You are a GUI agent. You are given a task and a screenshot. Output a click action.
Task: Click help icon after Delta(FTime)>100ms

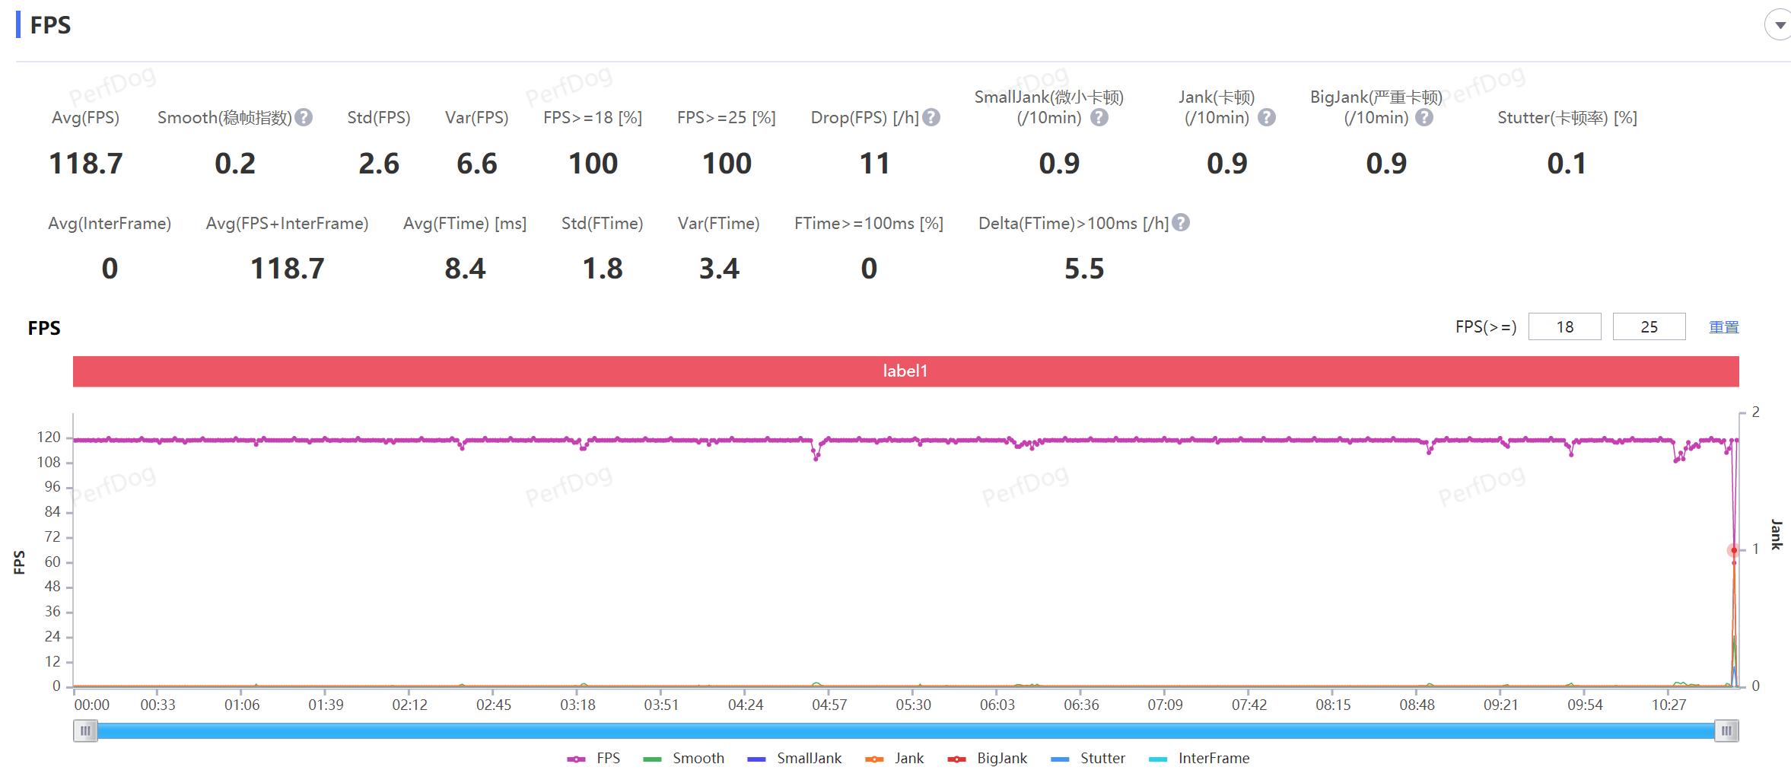pyautogui.click(x=1181, y=223)
